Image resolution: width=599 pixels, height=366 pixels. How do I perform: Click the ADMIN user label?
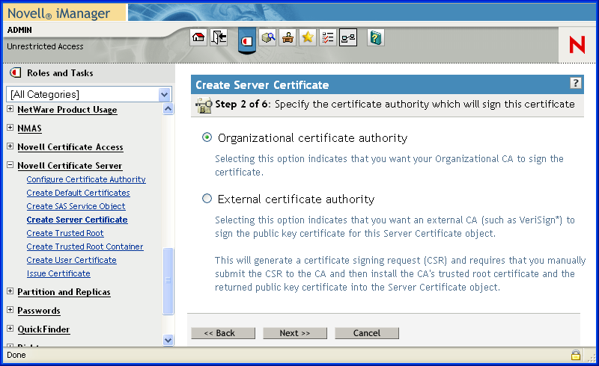(x=19, y=30)
